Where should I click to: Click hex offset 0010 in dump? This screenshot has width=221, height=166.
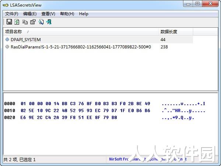[10, 111]
